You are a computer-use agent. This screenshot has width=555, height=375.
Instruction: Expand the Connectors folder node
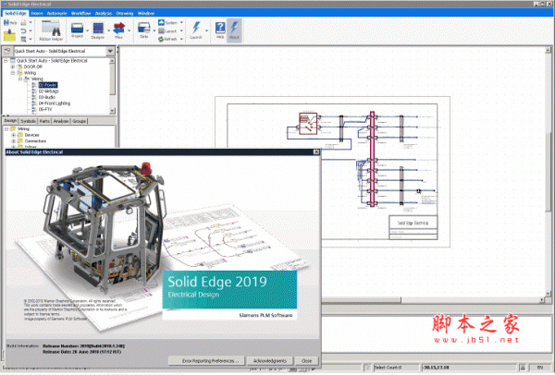14,141
